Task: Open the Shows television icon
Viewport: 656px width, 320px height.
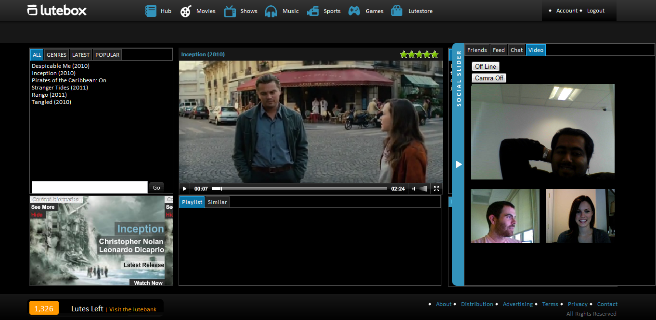Action: coord(230,11)
